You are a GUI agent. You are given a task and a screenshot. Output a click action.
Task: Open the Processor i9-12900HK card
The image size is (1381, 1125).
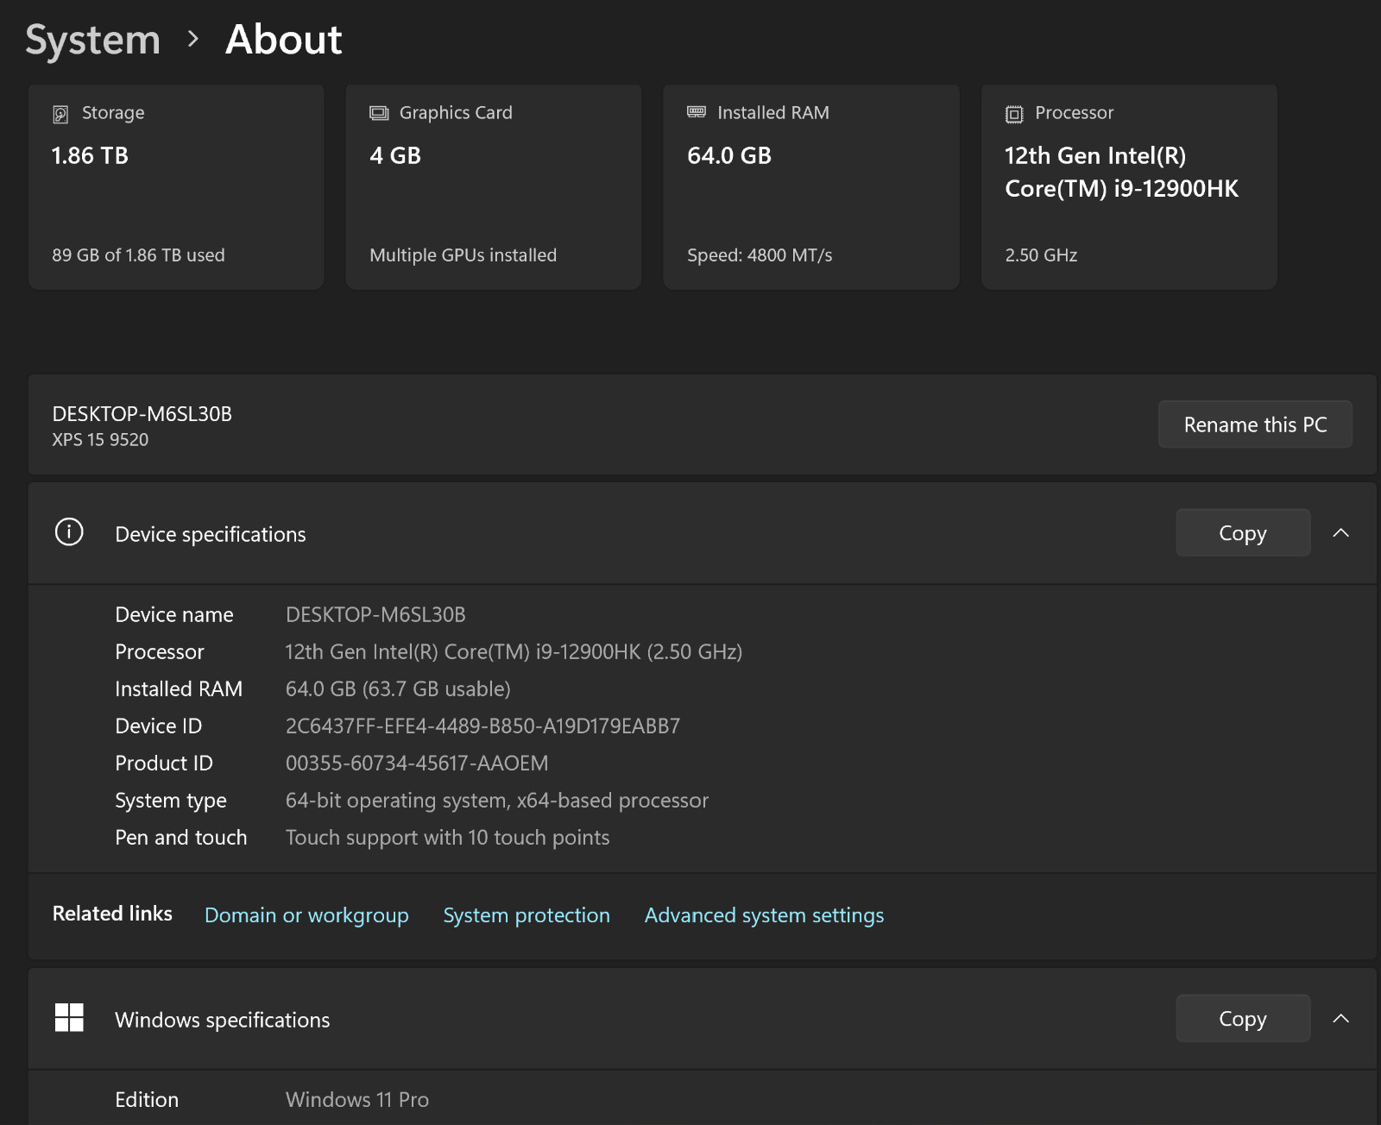pyautogui.click(x=1129, y=187)
